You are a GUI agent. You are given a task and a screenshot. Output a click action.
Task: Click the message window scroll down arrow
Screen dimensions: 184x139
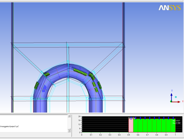[x=69, y=131]
